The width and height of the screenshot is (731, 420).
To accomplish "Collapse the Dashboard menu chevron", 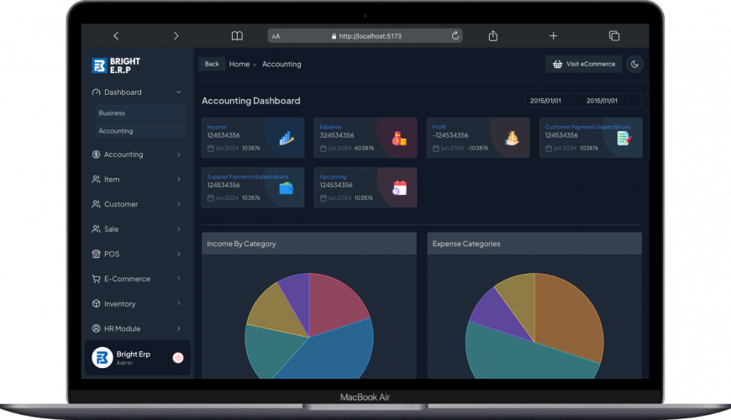I will coord(179,92).
